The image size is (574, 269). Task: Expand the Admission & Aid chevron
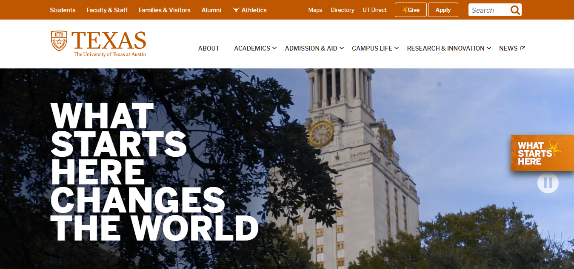coord(341,48)
